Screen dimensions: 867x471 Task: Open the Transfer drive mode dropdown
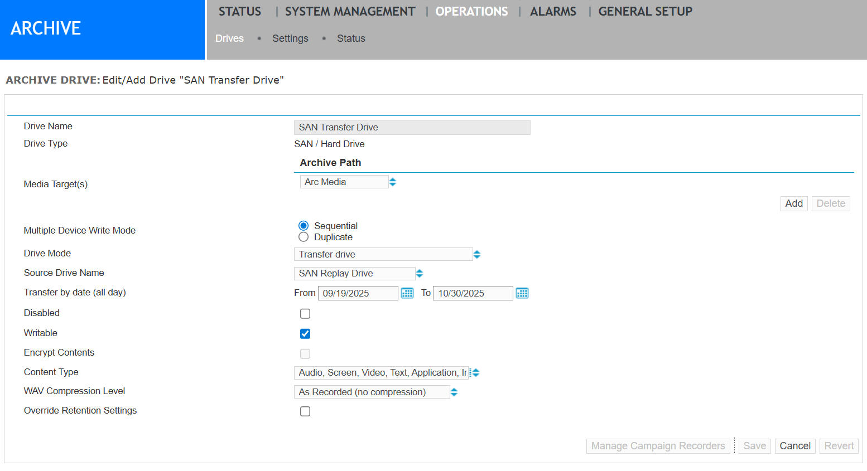[382, 254]
